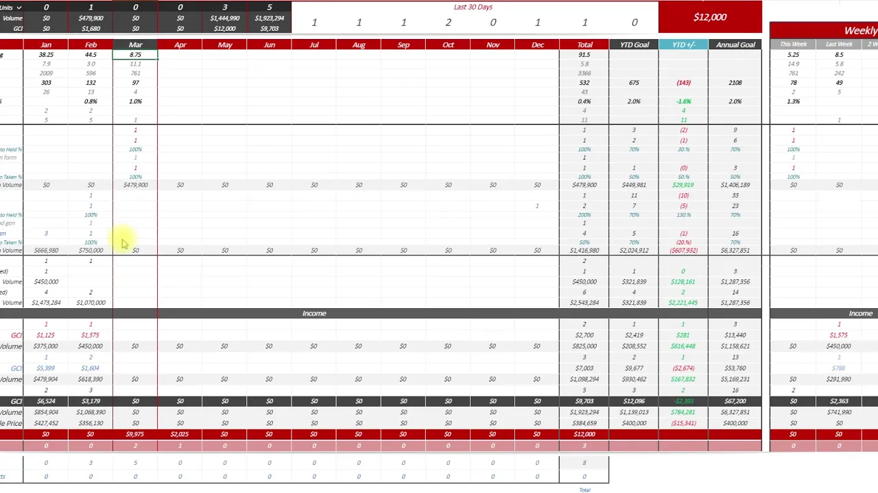This screenshot has width=878, height=493.
Task: Click the $9,703 GCI summary cell
Action: (x=270, y=29)
